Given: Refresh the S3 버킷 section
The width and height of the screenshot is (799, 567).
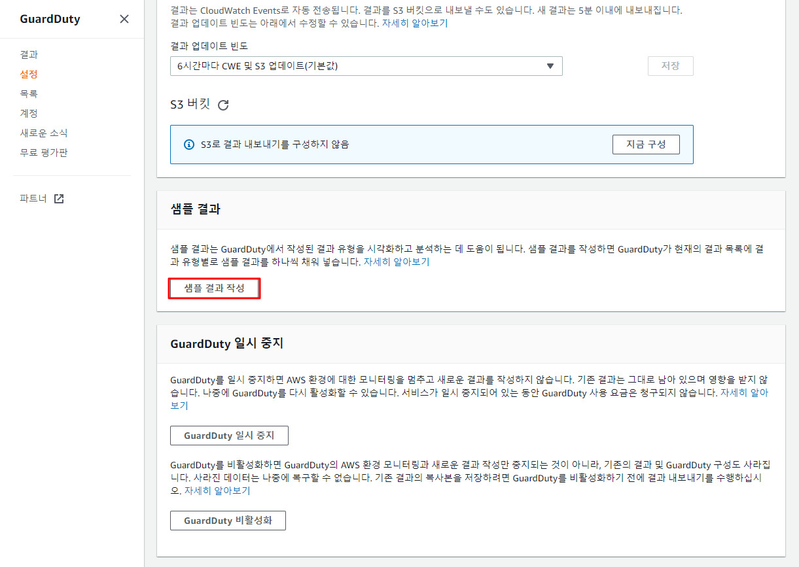Looking at the screenshot, I should tap(223, 105).
